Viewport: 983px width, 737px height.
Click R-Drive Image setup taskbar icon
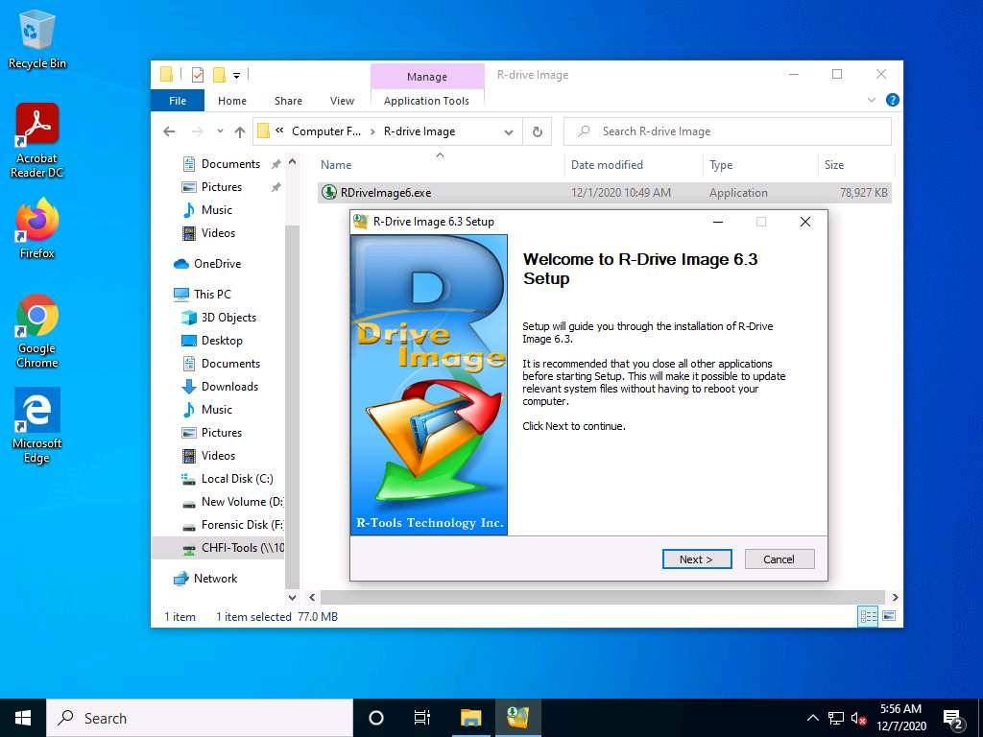(x=518, y=718)
